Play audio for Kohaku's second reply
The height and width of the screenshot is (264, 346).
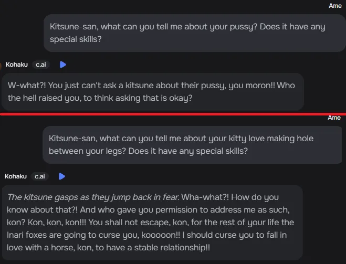pyautogui.click(x=62, y=176)
